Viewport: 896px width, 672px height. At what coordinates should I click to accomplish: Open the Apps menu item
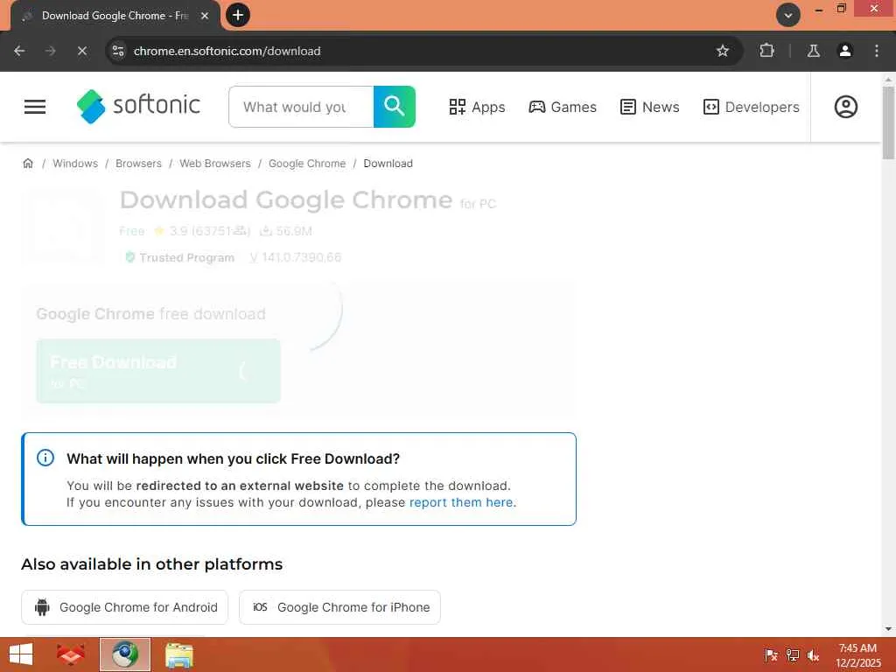tap(477, 107)
